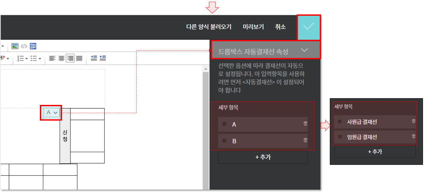The height and width of the screenshot is (193, 425).
Task: Justify the text alignment
Action: 79,58
